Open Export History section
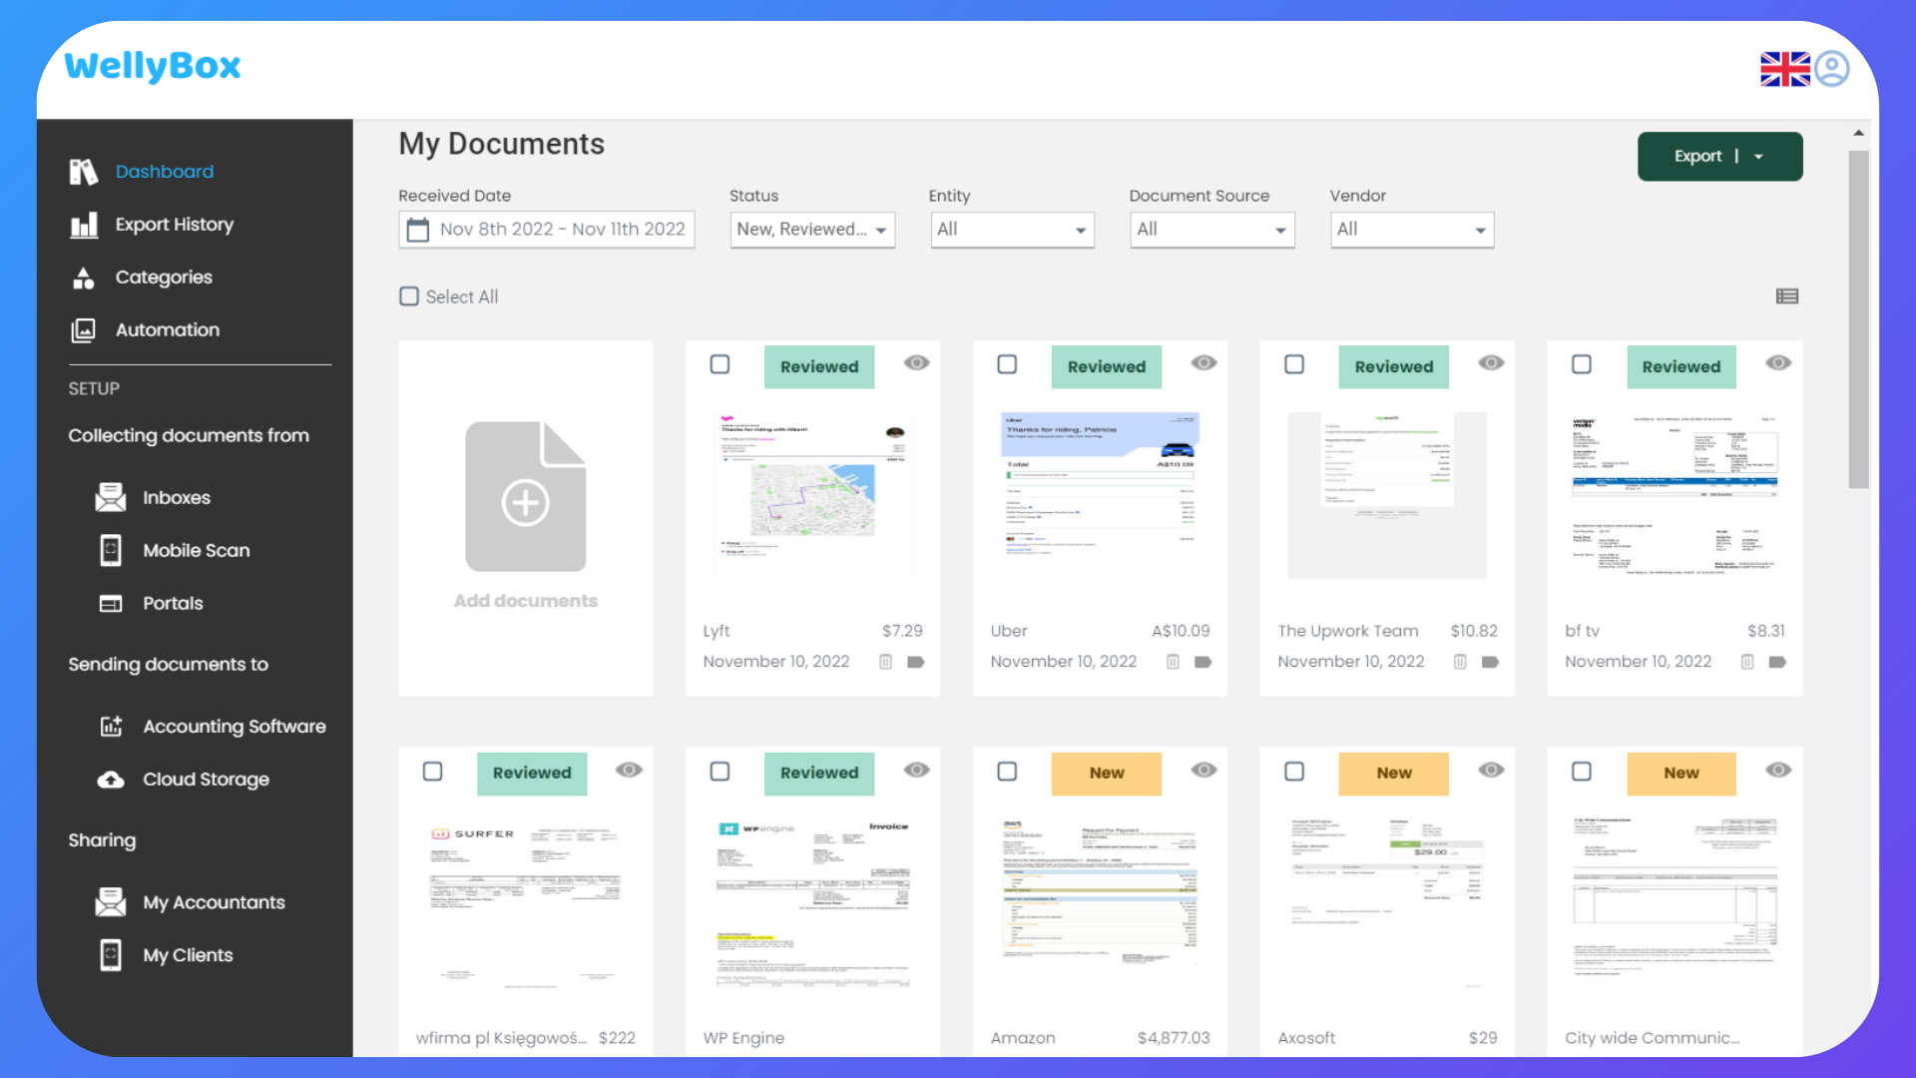 [174, 224]
